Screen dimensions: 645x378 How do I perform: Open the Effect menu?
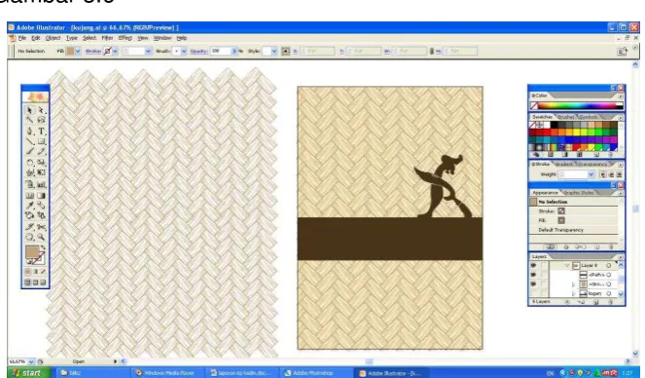125,38
